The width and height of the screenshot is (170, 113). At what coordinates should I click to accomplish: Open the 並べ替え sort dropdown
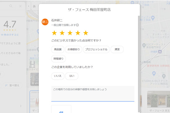point(12,86)
